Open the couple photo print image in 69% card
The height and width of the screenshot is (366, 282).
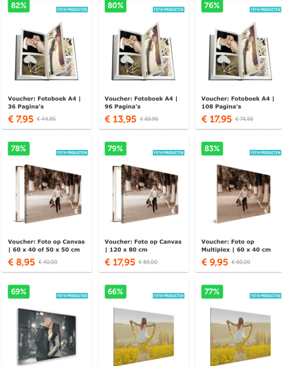(x=47, y=337)
